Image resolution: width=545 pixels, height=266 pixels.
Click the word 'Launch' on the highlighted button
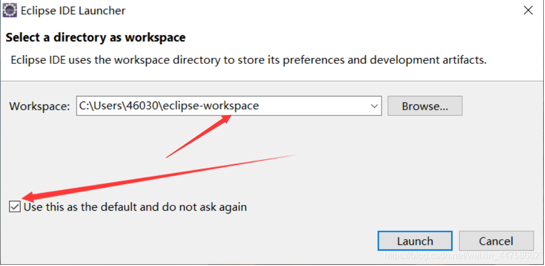pos(415,241)
